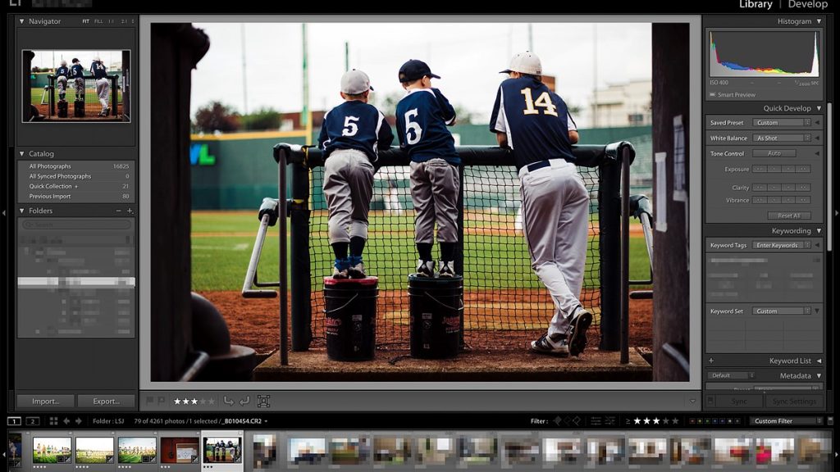Select the red door filmstrip thumbnail

pos(180,450)
